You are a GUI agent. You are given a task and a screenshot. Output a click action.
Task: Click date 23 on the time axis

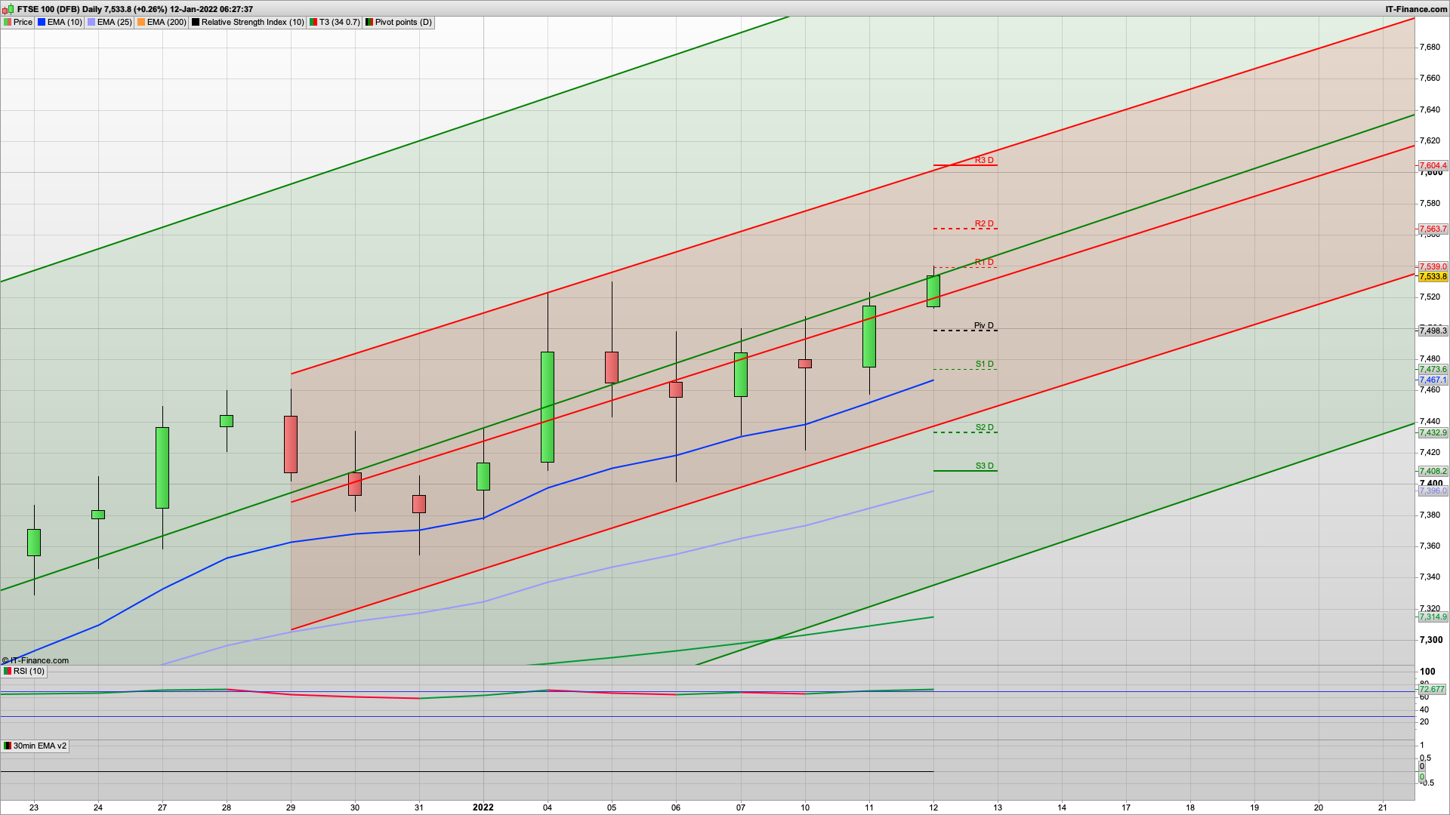pos(34,807)
